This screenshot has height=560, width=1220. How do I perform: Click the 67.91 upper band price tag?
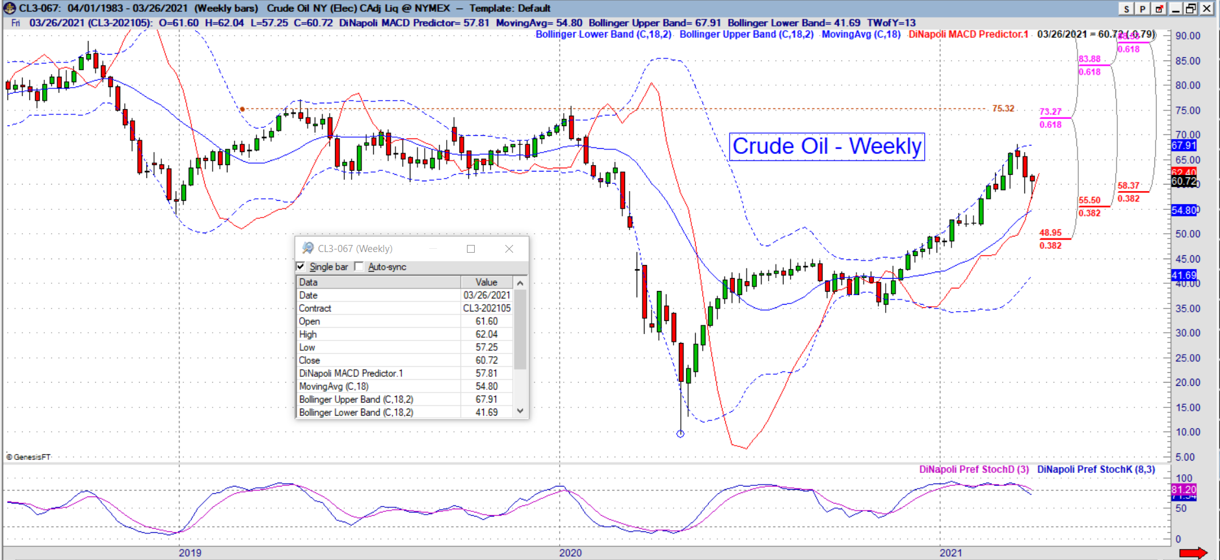pyautogui.click(x=1184, y=146)
